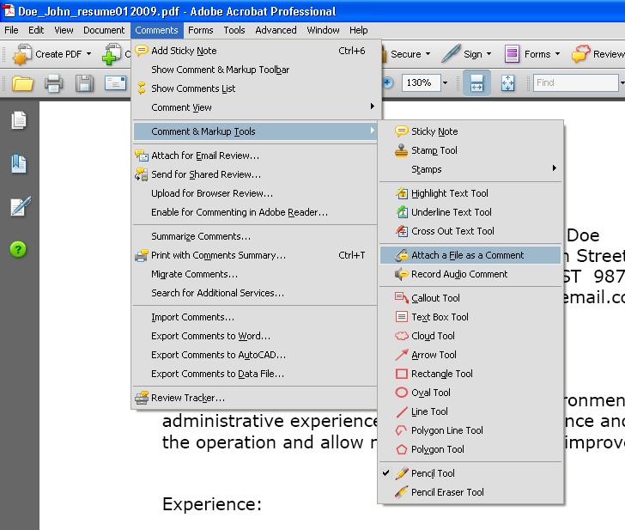Click the Fit Page toolbar icon
Image resolution: width=625 pixels, height=530 pixels.
point(508,83)
